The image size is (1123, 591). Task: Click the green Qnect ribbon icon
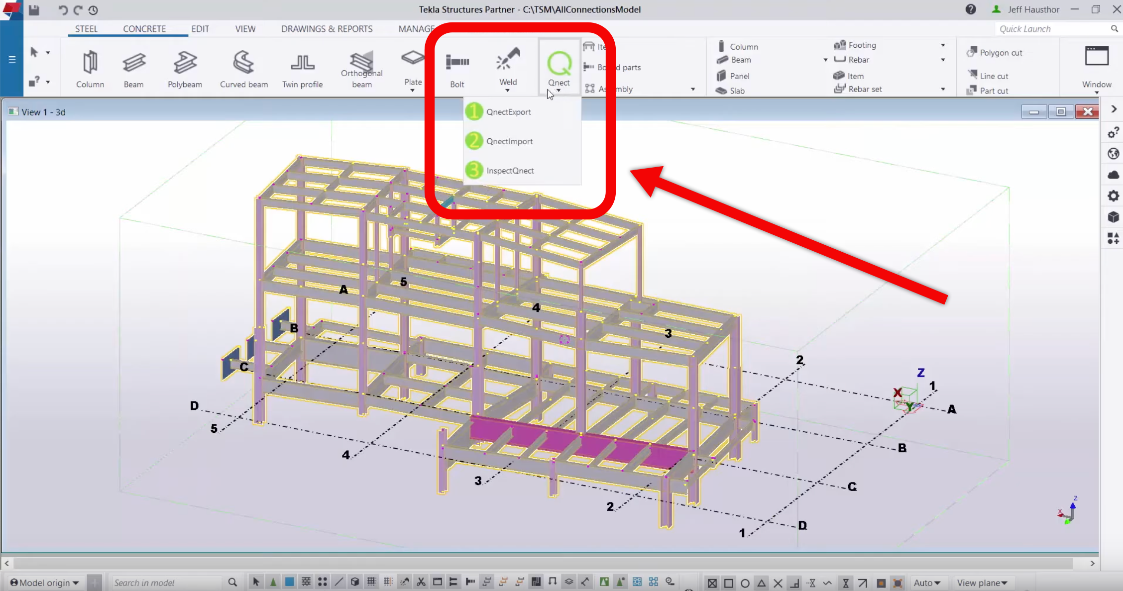click(x=559, y=63)
